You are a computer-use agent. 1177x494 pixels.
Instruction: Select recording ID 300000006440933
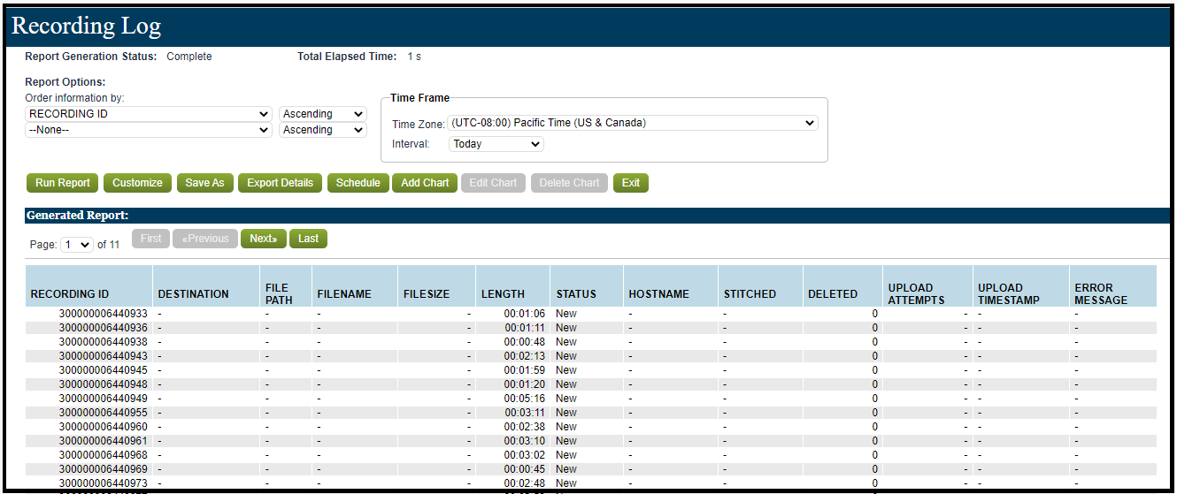point(103,314)
